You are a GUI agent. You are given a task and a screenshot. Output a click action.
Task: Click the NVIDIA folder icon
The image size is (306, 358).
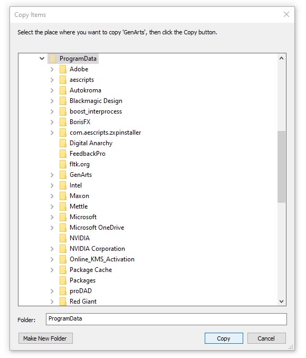tap(63, 238)
